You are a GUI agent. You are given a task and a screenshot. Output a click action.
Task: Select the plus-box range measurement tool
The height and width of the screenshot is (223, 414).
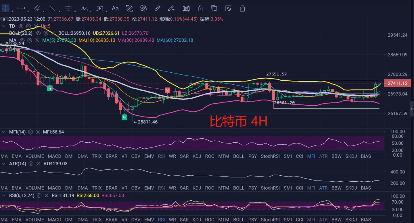pos(99,8)
